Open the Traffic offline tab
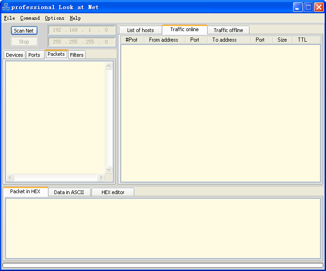The image size is (326, 271). (228, 30)
